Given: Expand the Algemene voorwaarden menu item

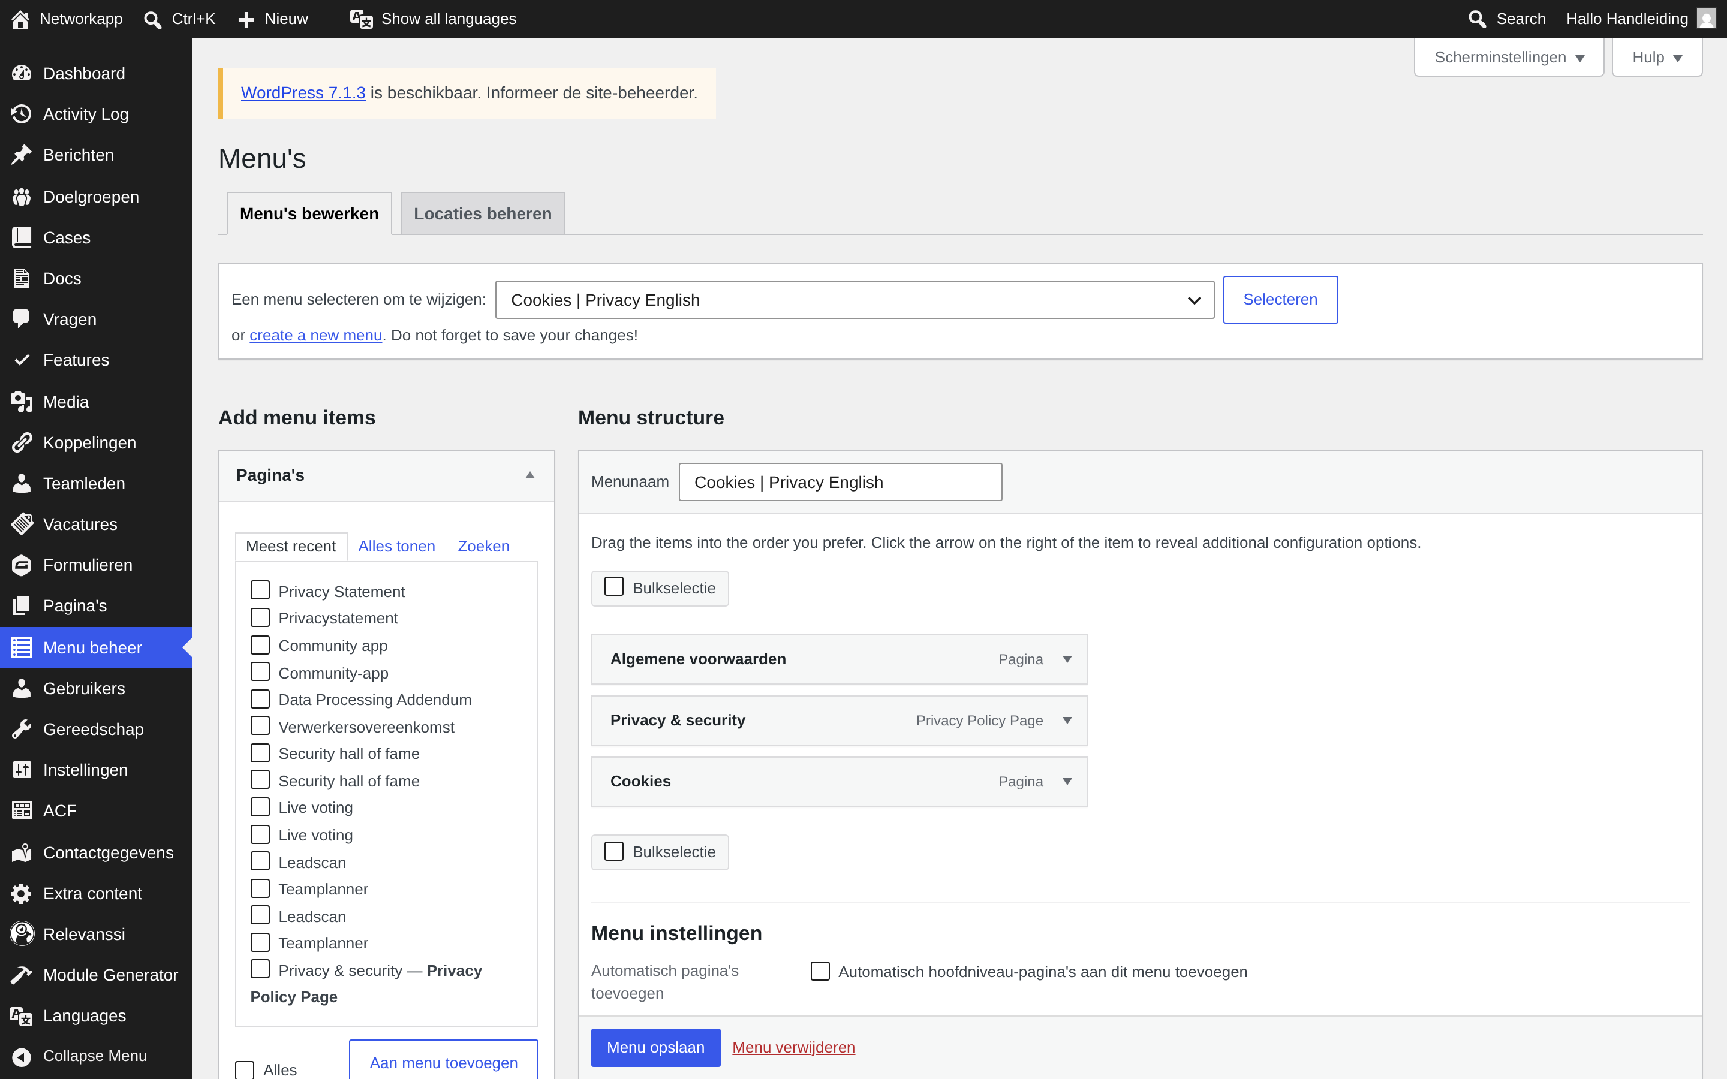Looking at the screenshot, I should point(1067,659).
